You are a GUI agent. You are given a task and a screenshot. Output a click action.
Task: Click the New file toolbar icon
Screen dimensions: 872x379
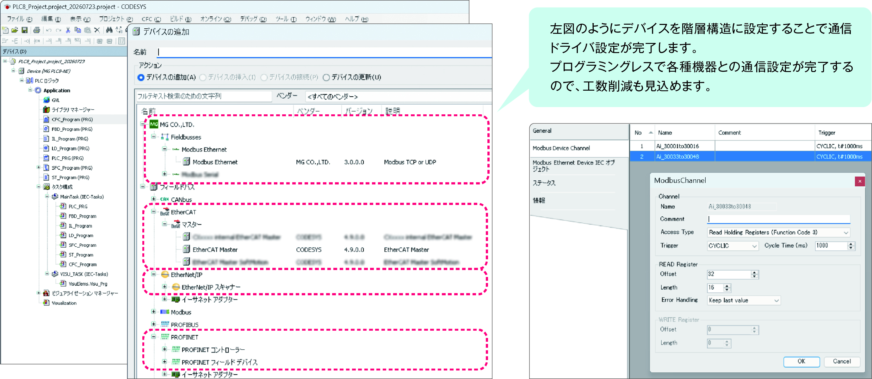5,30
